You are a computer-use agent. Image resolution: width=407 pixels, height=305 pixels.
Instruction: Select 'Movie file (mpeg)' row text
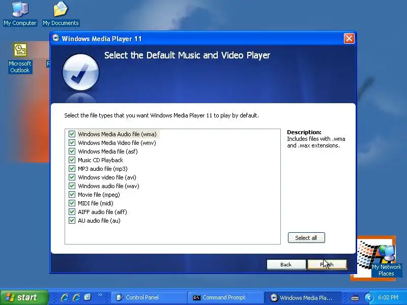point(99,195)
